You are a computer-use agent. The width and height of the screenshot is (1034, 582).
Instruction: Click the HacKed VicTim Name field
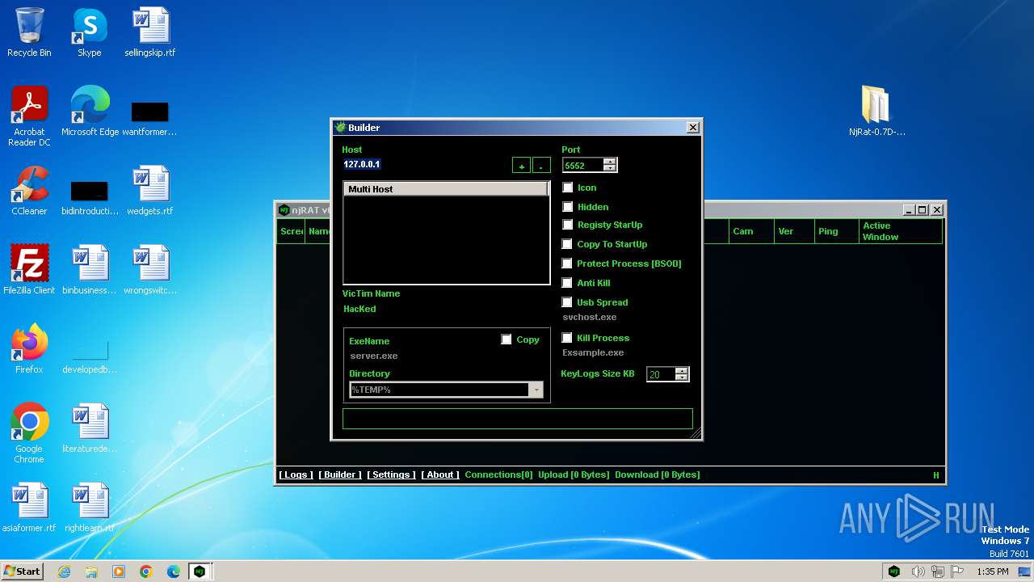[446, 309]
